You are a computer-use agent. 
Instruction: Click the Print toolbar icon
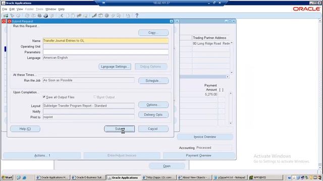45,16
